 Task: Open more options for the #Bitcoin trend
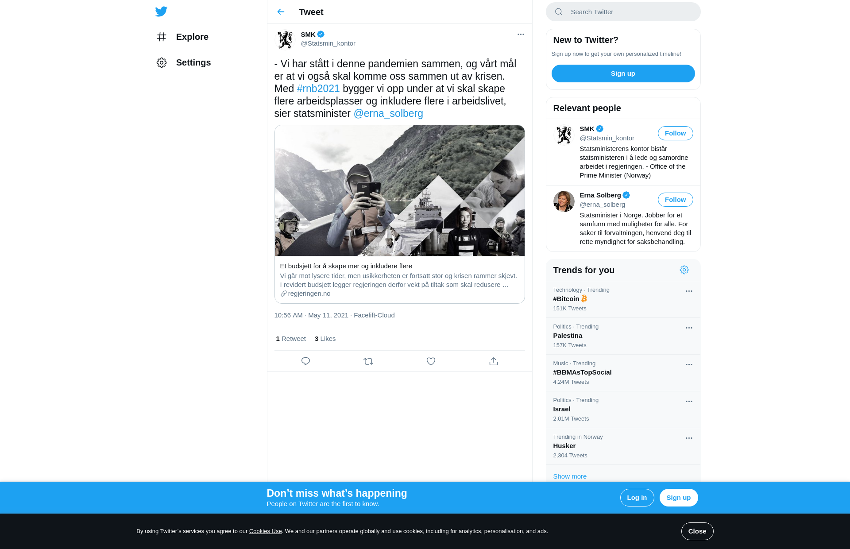(689, 291)
